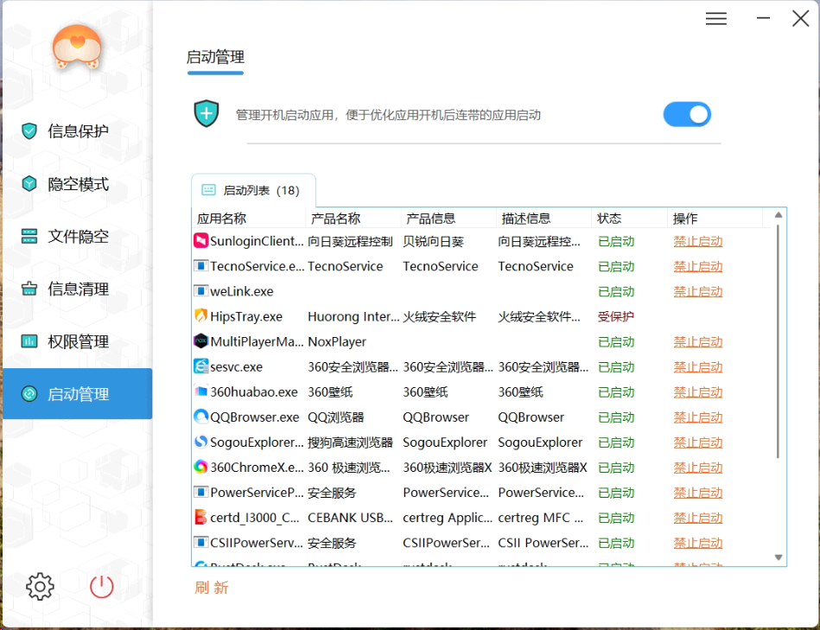820x630 pixels.
Task: Click the weLink.exe app icon
Action: click(x=200, y=290)
